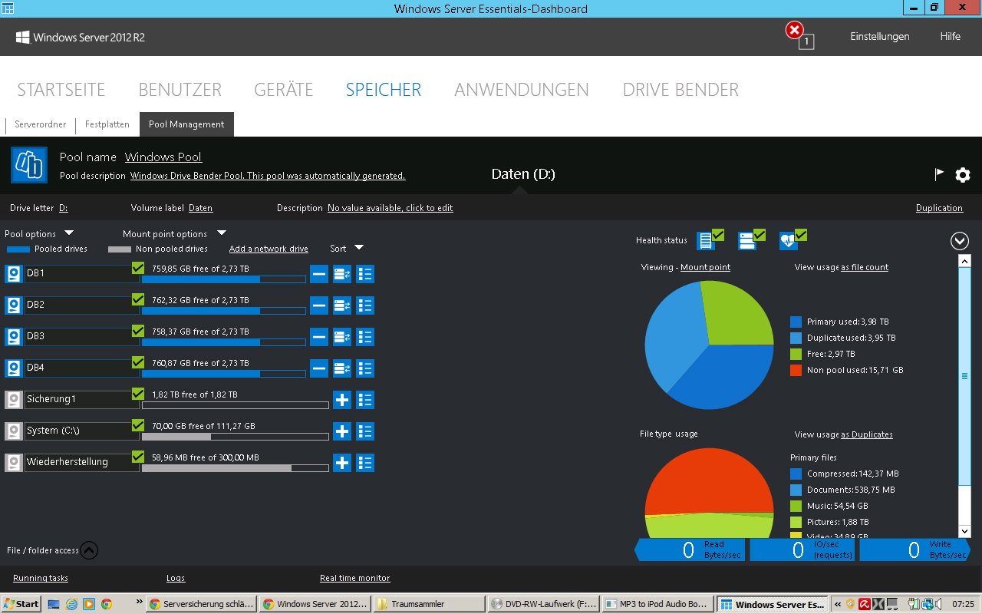Toggle the green checkmark for DB2
This screenshot has height=614, width=982.
pyautogui.click(x=138, y=299)
